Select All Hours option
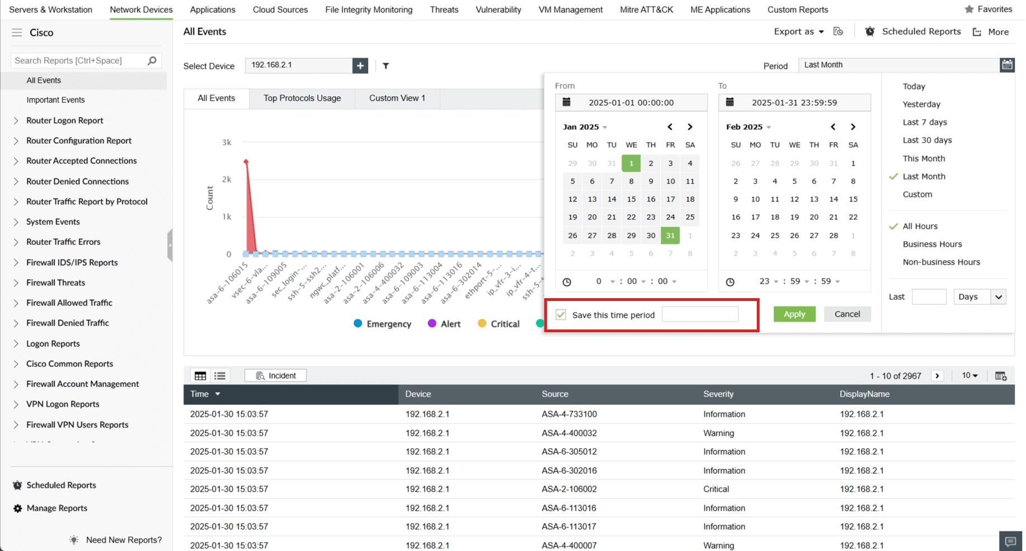Image resolution: width=1026 pixels, height=551 pixels. click(x=920, y=226)
